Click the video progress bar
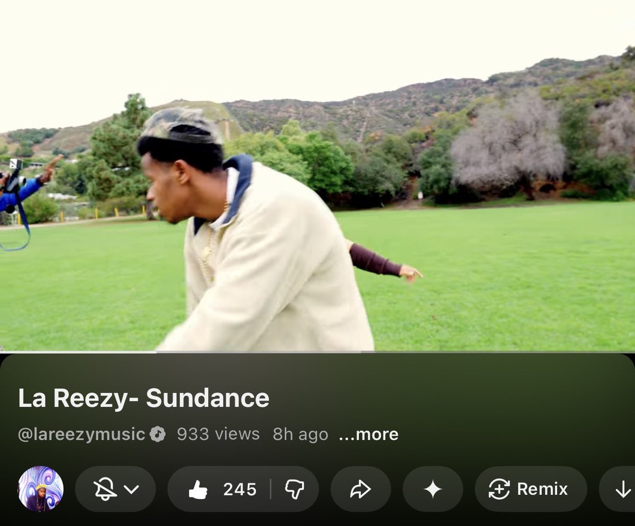This screenshot has width=635, height=526. point(317,352)
